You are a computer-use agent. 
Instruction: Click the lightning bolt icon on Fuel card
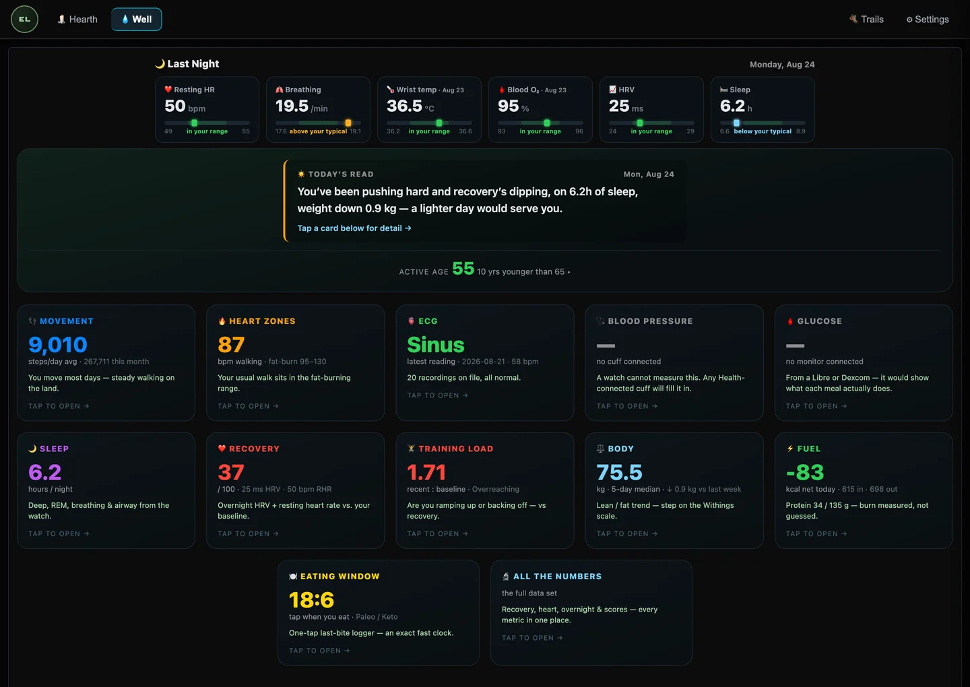pyautogui.click(x=790, y=449)
